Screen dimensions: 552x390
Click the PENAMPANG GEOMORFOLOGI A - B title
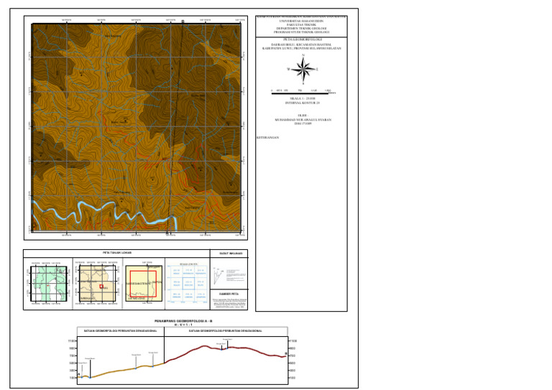tap(182, 321)
